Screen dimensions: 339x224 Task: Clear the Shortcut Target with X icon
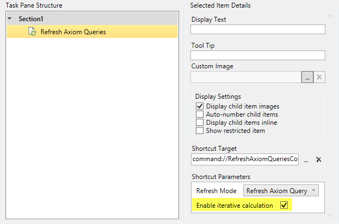(319, 160)
